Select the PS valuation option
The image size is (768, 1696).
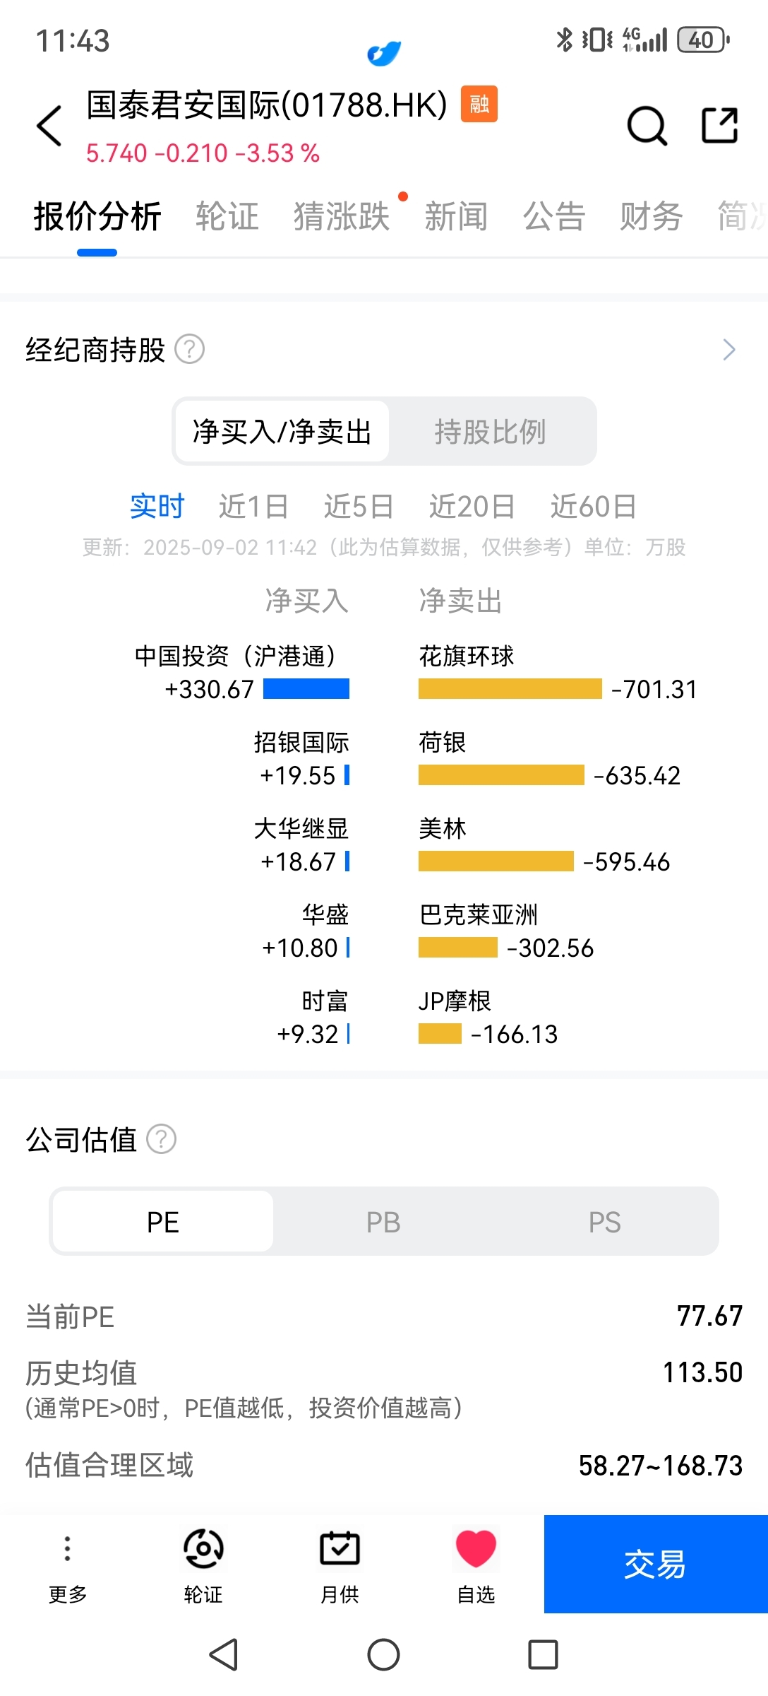(605, 1222)
